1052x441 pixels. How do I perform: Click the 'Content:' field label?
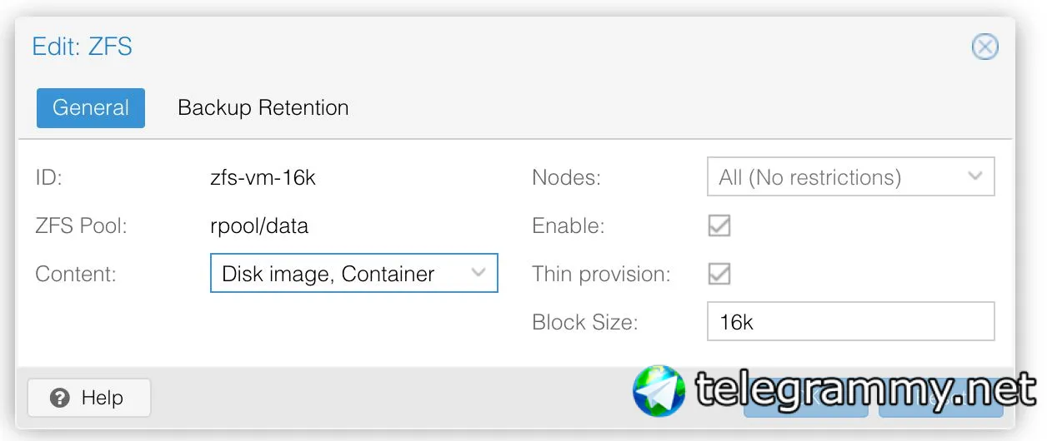(x=76, y=274)
